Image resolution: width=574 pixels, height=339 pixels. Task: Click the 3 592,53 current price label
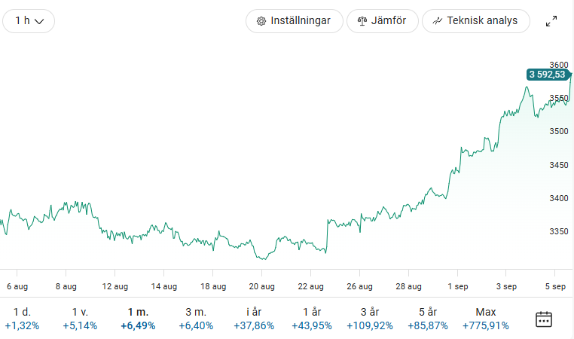547,74
